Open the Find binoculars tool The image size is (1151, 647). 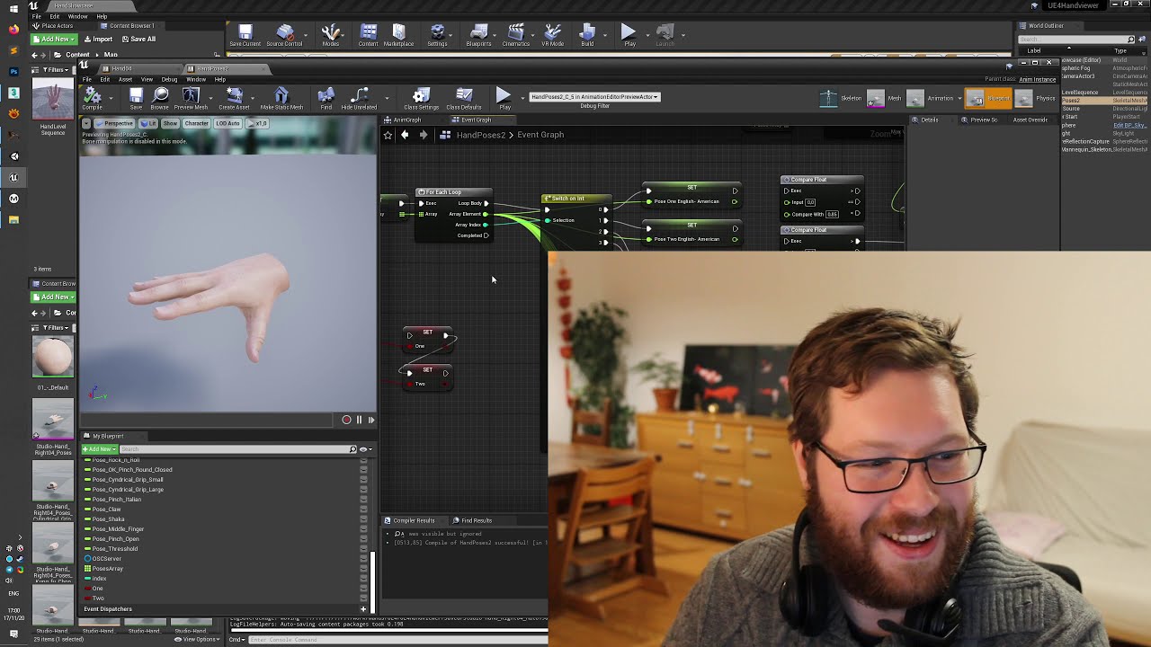(x=326, y=98)
